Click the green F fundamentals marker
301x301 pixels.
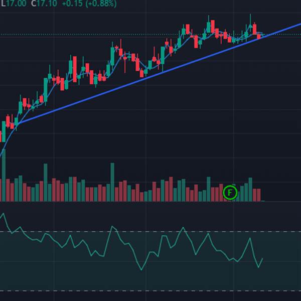(x=230, y=192)
